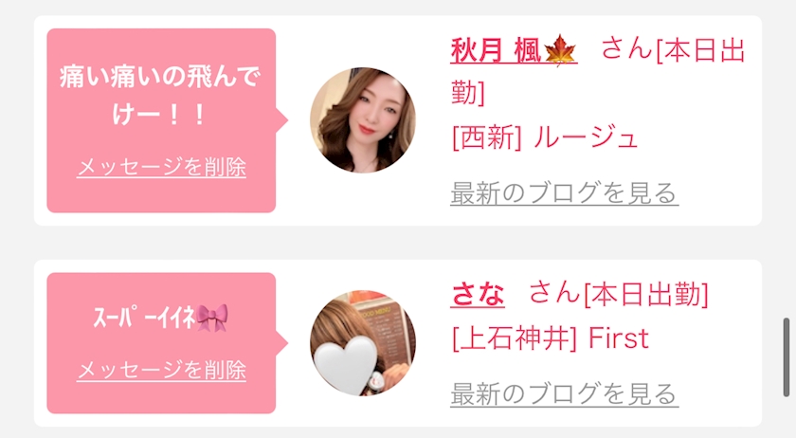Click the ribbon emoji in スーパーイイネ bubble

212,319
